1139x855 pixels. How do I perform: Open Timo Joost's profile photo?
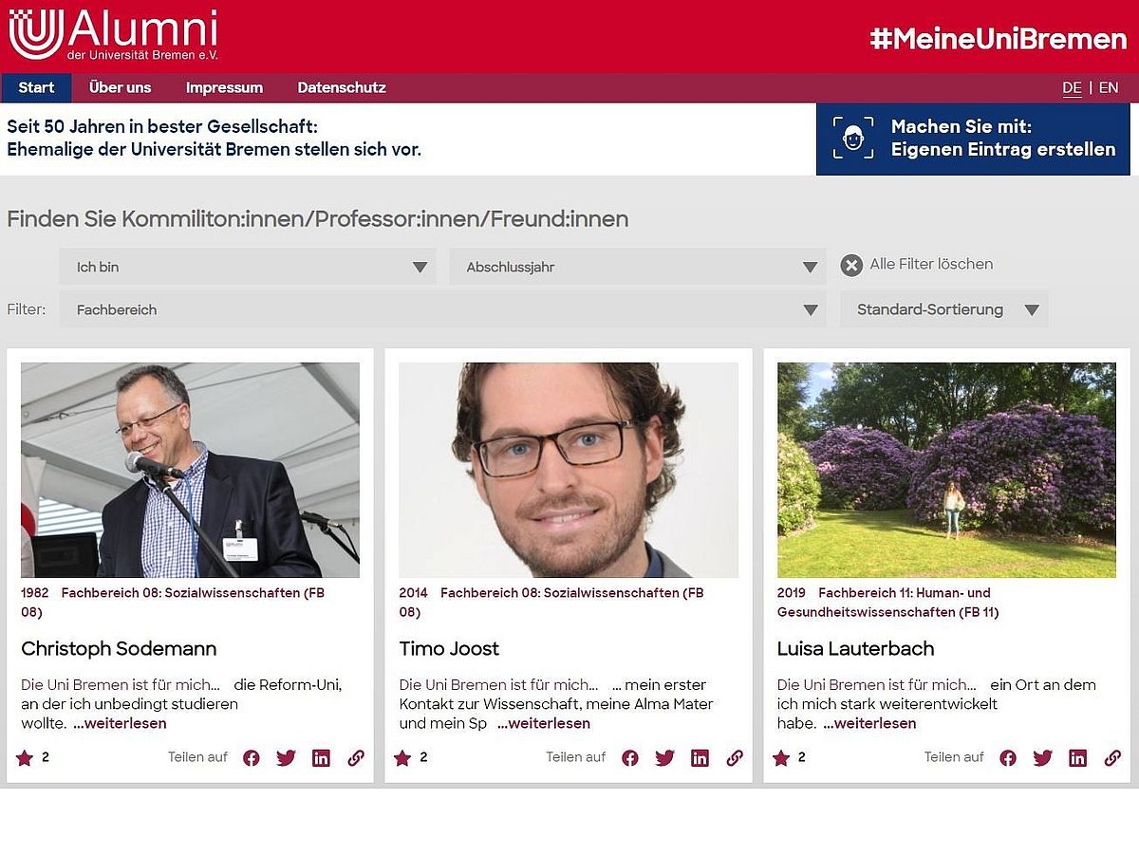(x=569, y=470)
